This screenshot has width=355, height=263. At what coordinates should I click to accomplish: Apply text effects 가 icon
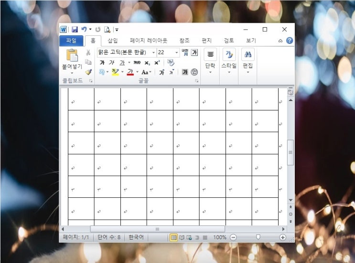point(102,72)
